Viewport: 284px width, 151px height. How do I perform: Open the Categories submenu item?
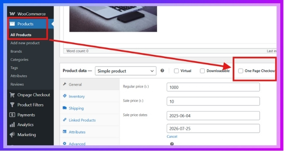coord(19,60)
